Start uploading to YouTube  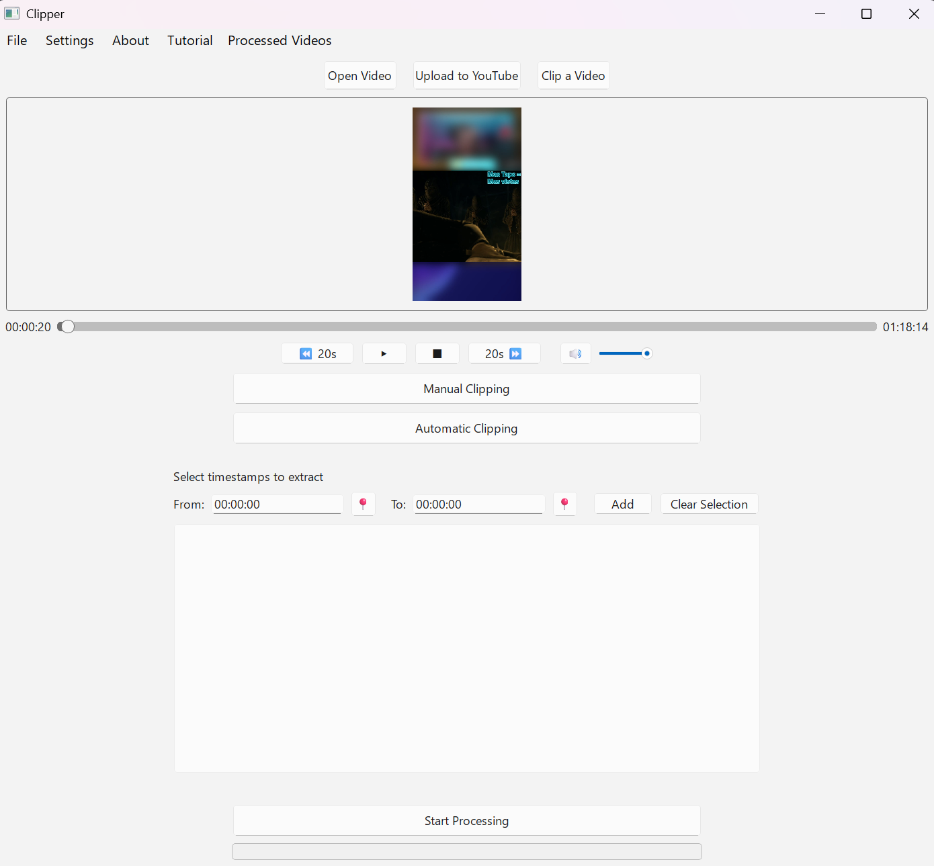coord(466,75)
